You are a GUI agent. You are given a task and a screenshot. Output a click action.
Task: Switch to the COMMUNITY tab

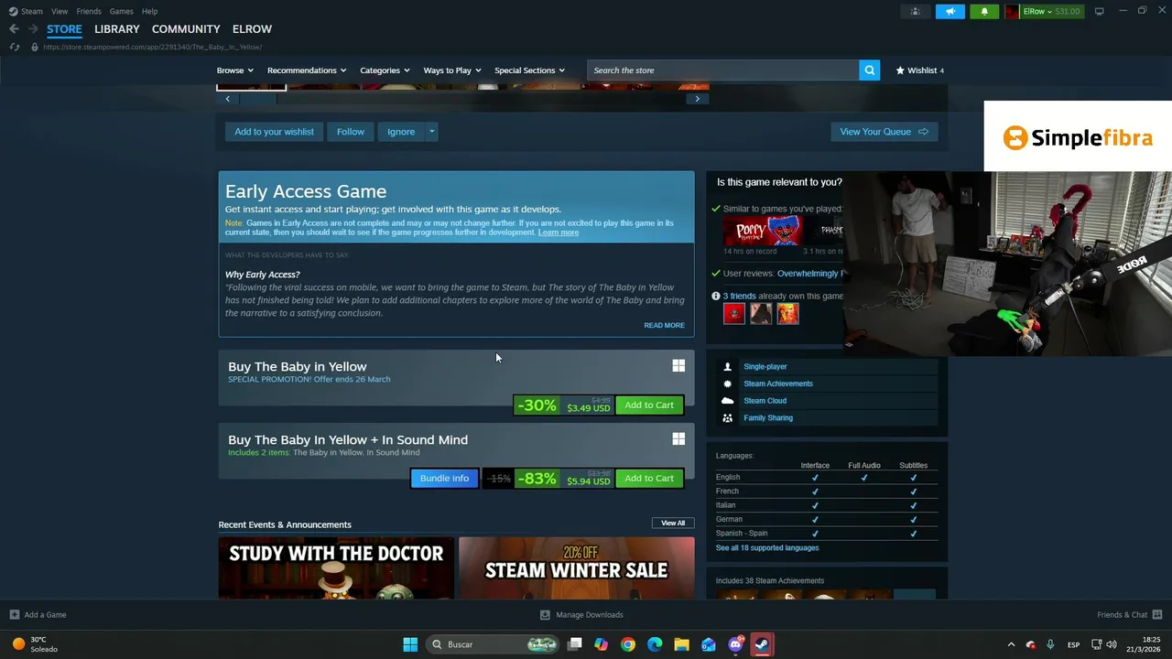(x=186, y=29)
